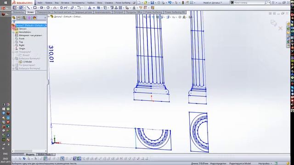This screenshot has height=165, width=294.
Task: Open the Toolbox menu
Action: [91, 3]
